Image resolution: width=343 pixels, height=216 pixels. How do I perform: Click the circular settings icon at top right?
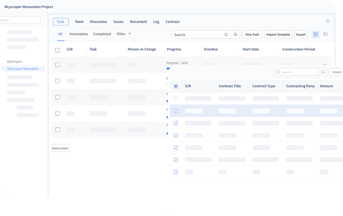click(327, 21)
